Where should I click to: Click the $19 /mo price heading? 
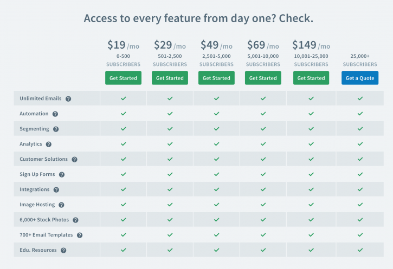tap(123, 45)
